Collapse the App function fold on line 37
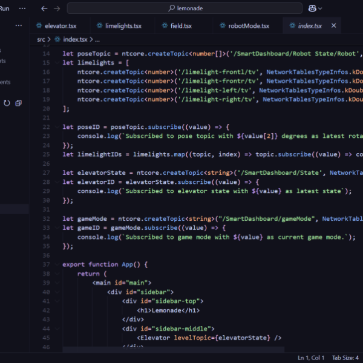 click(57, 264)
